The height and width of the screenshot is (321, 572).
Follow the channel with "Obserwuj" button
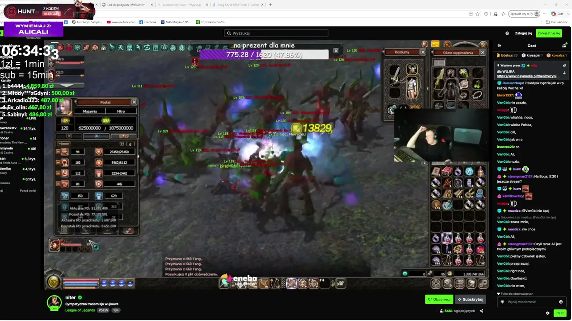[x=439, y=299]
